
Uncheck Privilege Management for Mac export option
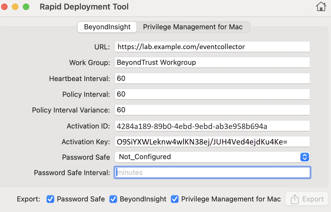click(x=175, y=199)
